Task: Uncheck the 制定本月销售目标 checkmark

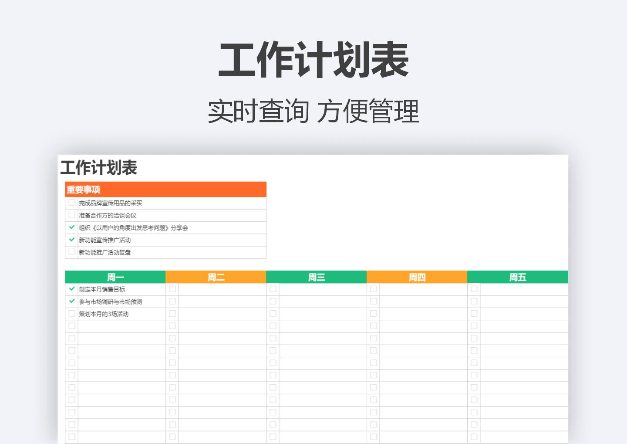Action: tap(72, 288)
